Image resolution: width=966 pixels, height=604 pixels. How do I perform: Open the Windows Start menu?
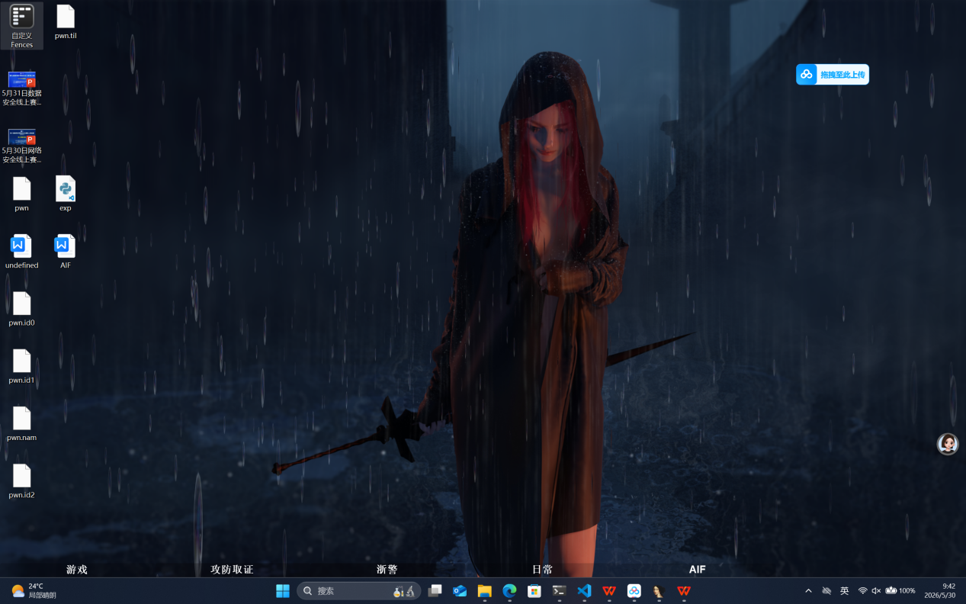tap(283, 591)
